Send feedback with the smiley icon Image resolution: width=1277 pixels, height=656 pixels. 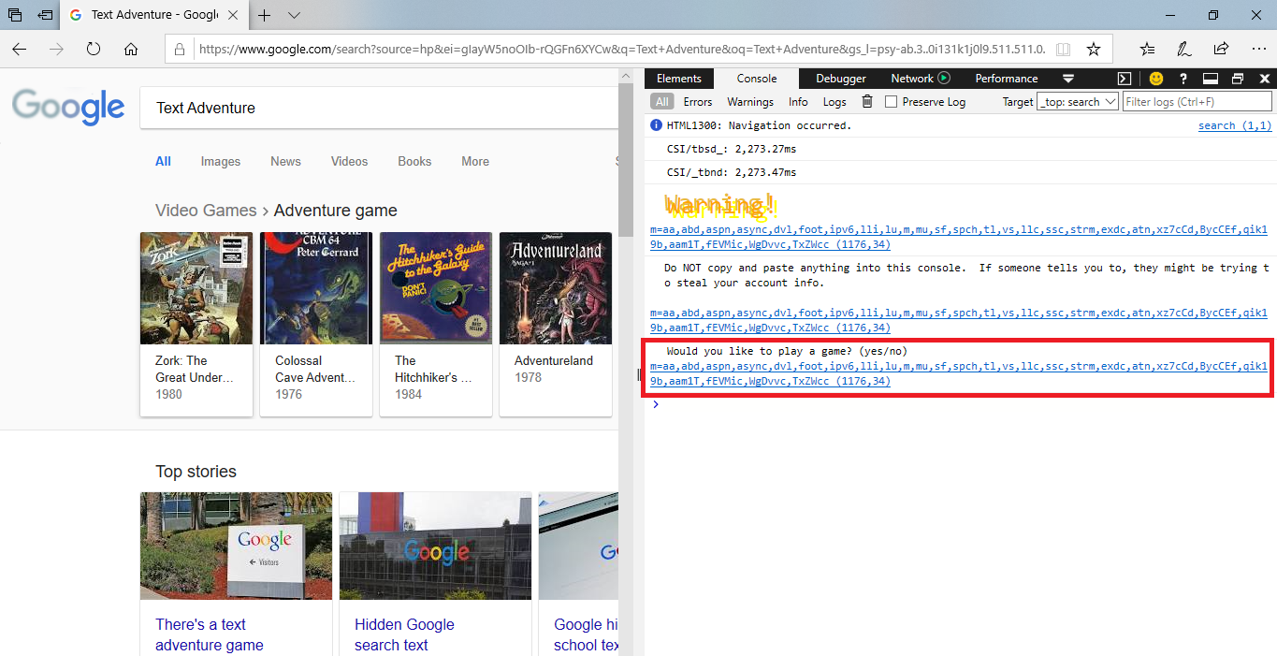(x=1156, y=79)
